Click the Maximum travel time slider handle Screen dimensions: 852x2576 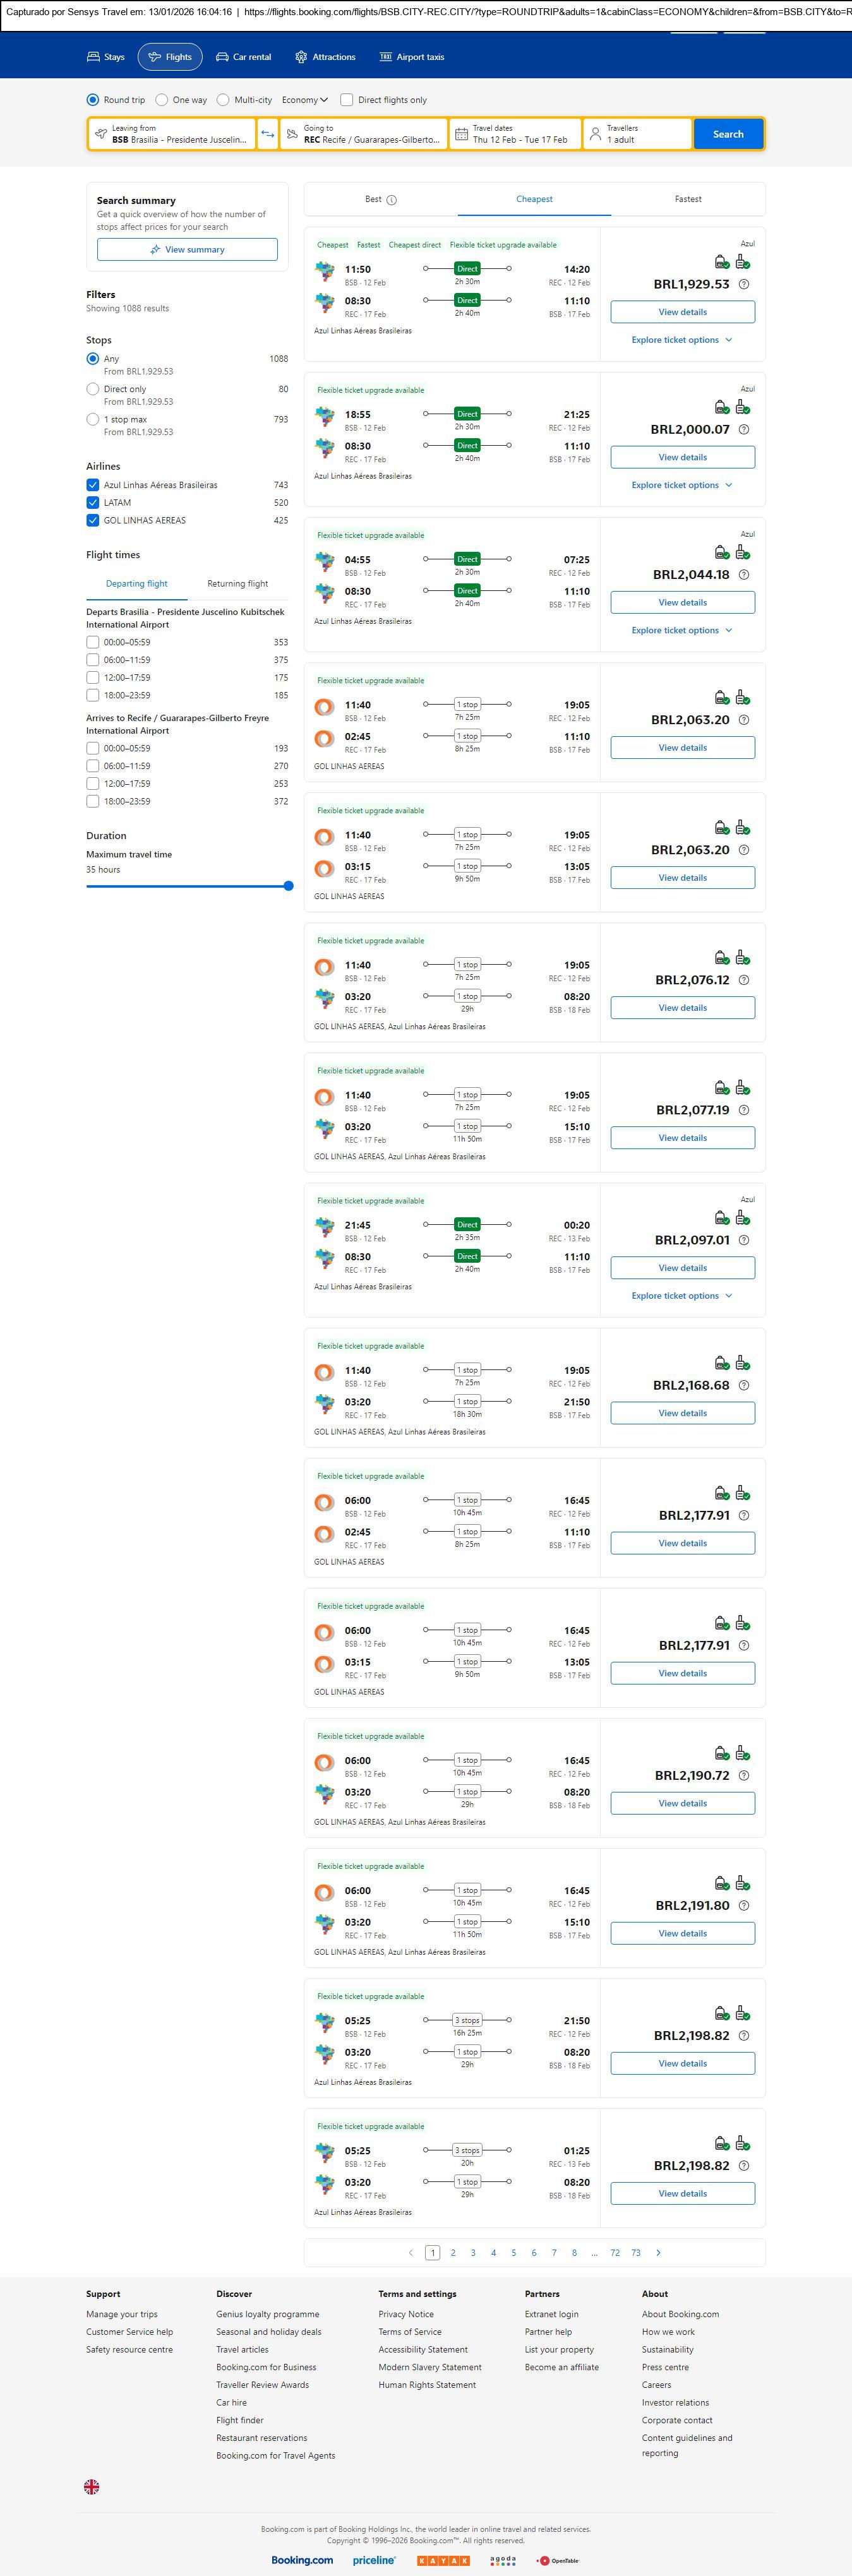pos(289,886)
